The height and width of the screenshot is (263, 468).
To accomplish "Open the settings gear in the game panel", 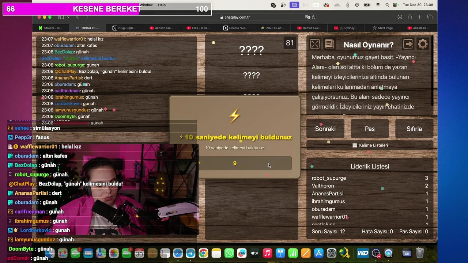I will (423, 44).
